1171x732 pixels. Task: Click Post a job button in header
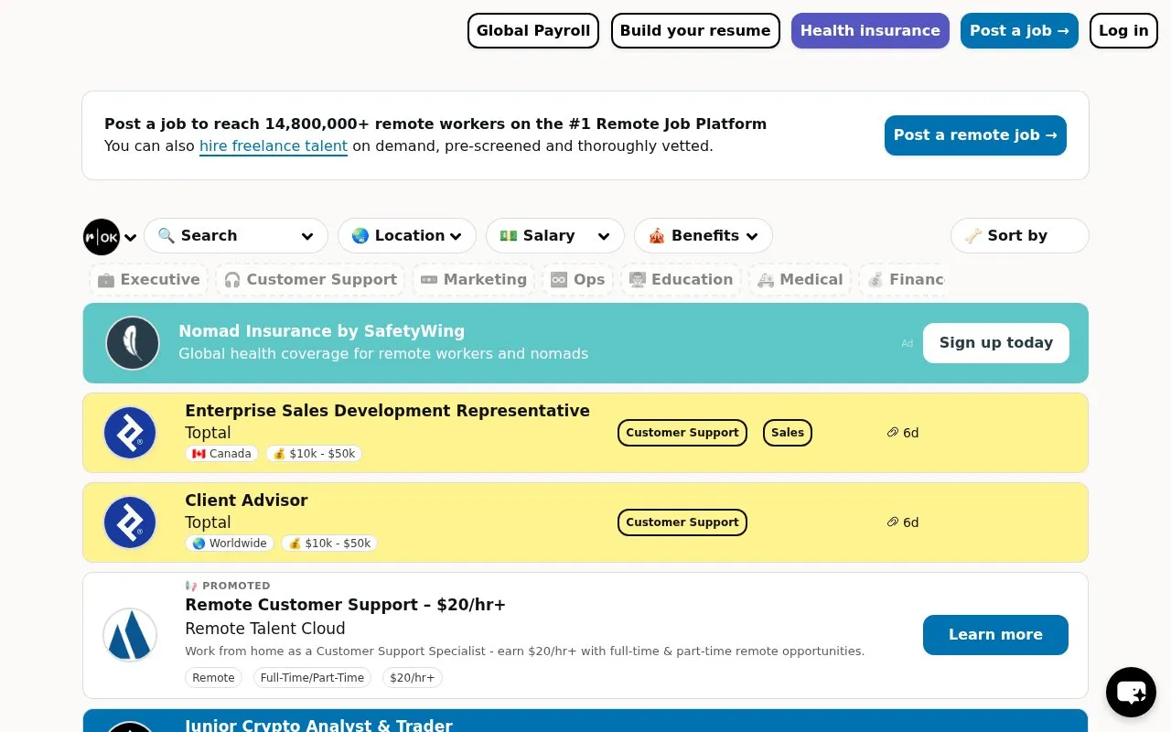(1019, 30)
